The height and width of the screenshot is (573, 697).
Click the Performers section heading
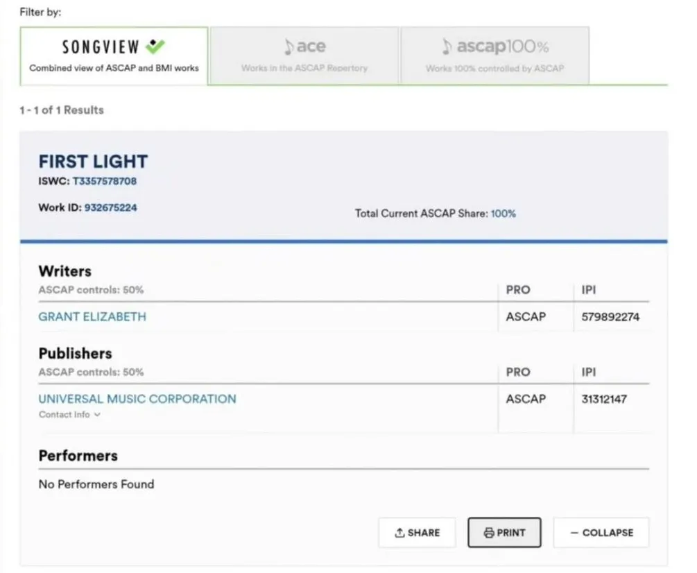click(78, 456)
